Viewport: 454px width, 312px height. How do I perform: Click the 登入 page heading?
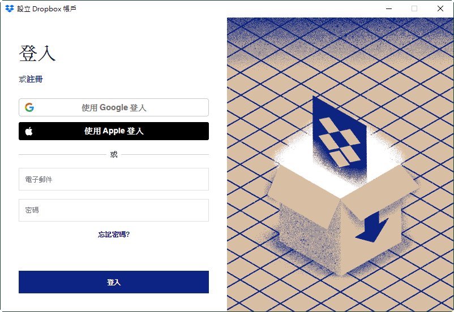click(x=37, y=54)
